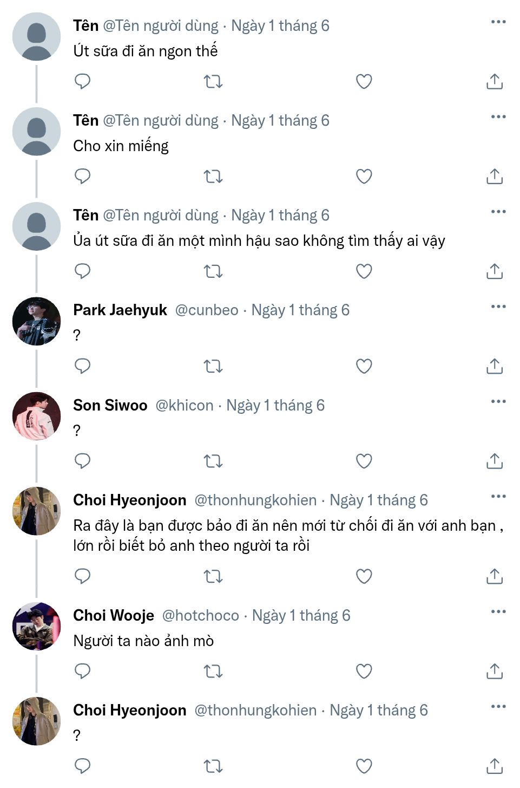The height and width of the screenshot is (788, 520).
Task: Open more options on Choi Wooje's tweet
Action: click(498, 611)
